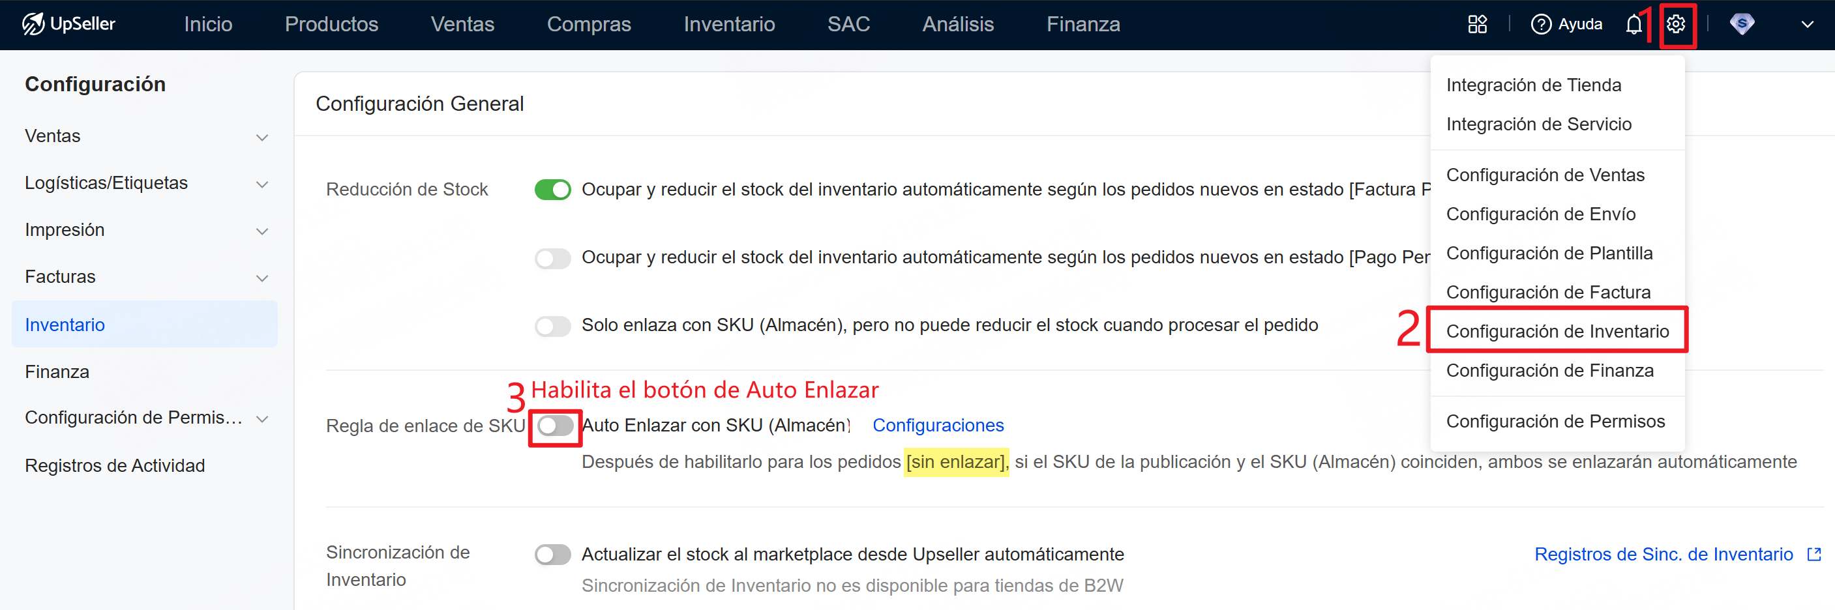Image resolution: width=1835 pixels, height=610 pixels.
Task: Enable Actualizar el stock al marketplace toggle
Action: (552, 554)
